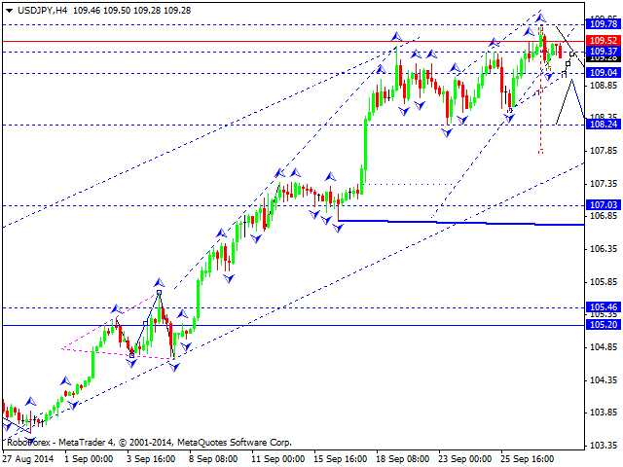Screen dimensions: 623x467
Task: Click the 106.35 value on price scale
Action: pyautogui.click(x=604, y=249)
